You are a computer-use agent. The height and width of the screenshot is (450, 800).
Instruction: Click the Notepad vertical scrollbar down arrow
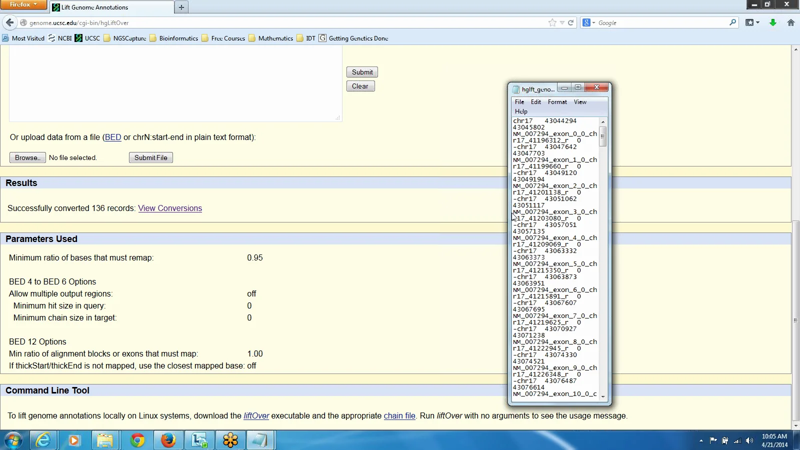tap(603, 396)
